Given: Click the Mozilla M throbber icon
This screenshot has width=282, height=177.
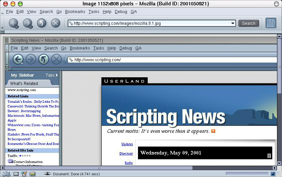Looking at the screenshot, I should pos(271,23).
